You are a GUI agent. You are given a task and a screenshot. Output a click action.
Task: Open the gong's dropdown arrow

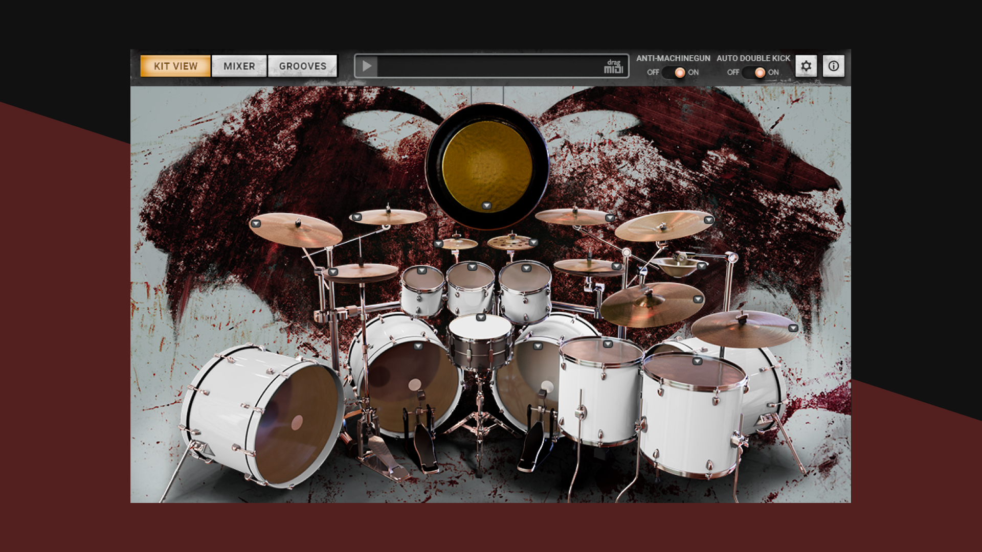click(486, 206)
